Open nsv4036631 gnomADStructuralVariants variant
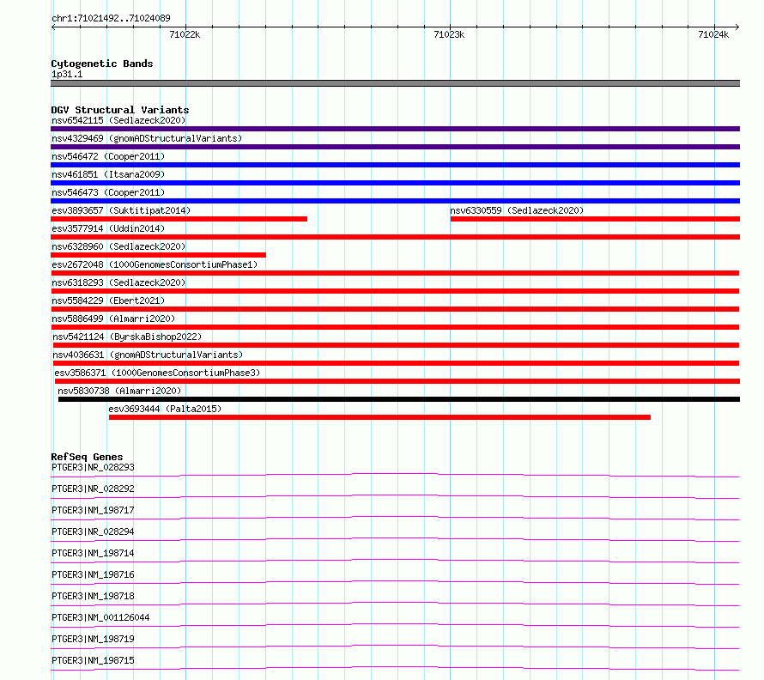The image size is (764, 680). click(x=148, y=355)
